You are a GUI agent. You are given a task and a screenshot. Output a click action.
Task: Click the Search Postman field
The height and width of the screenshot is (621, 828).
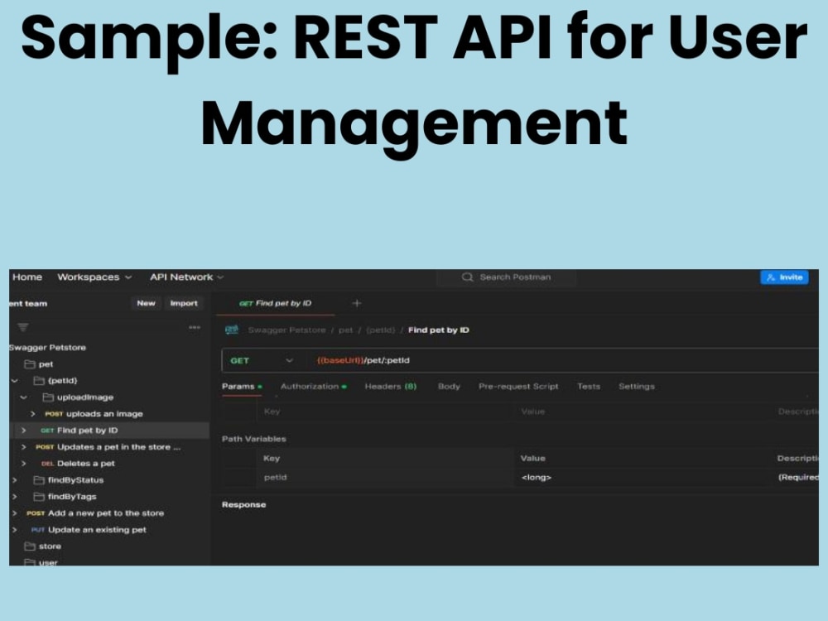click(x=507, y=277)
